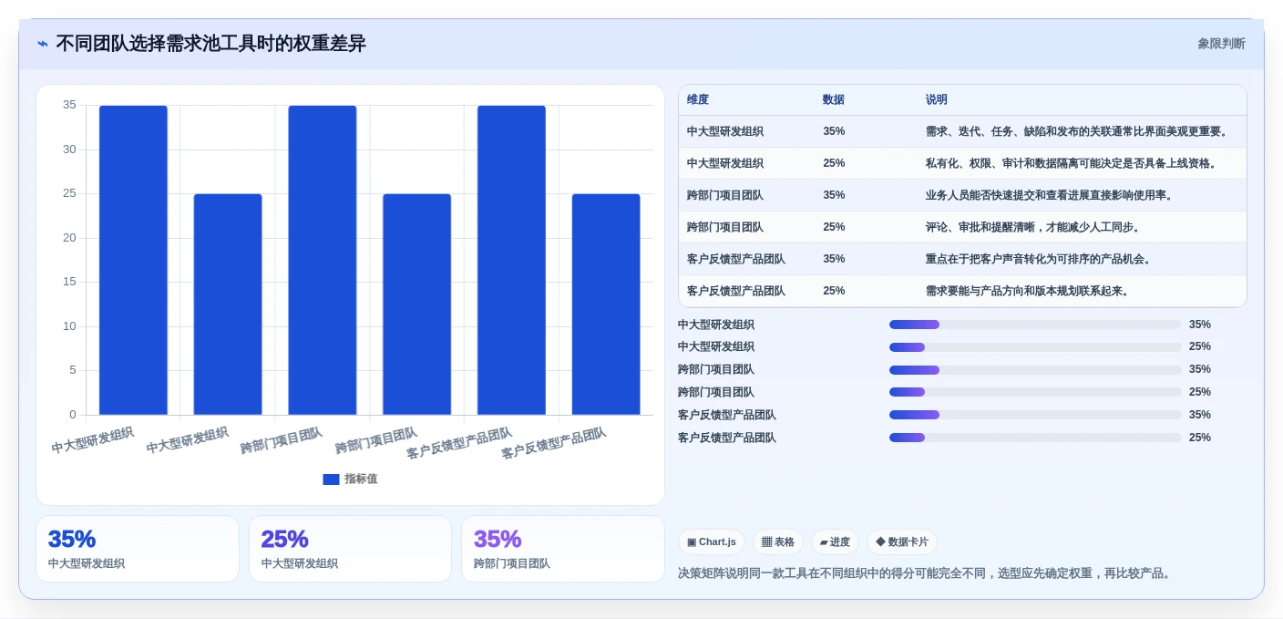Click the shorter 中大型研发组织 chart bar at 25

point(228,304)
